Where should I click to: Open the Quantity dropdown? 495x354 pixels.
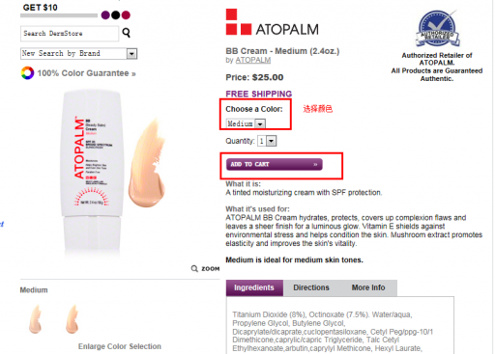(267, 141)
